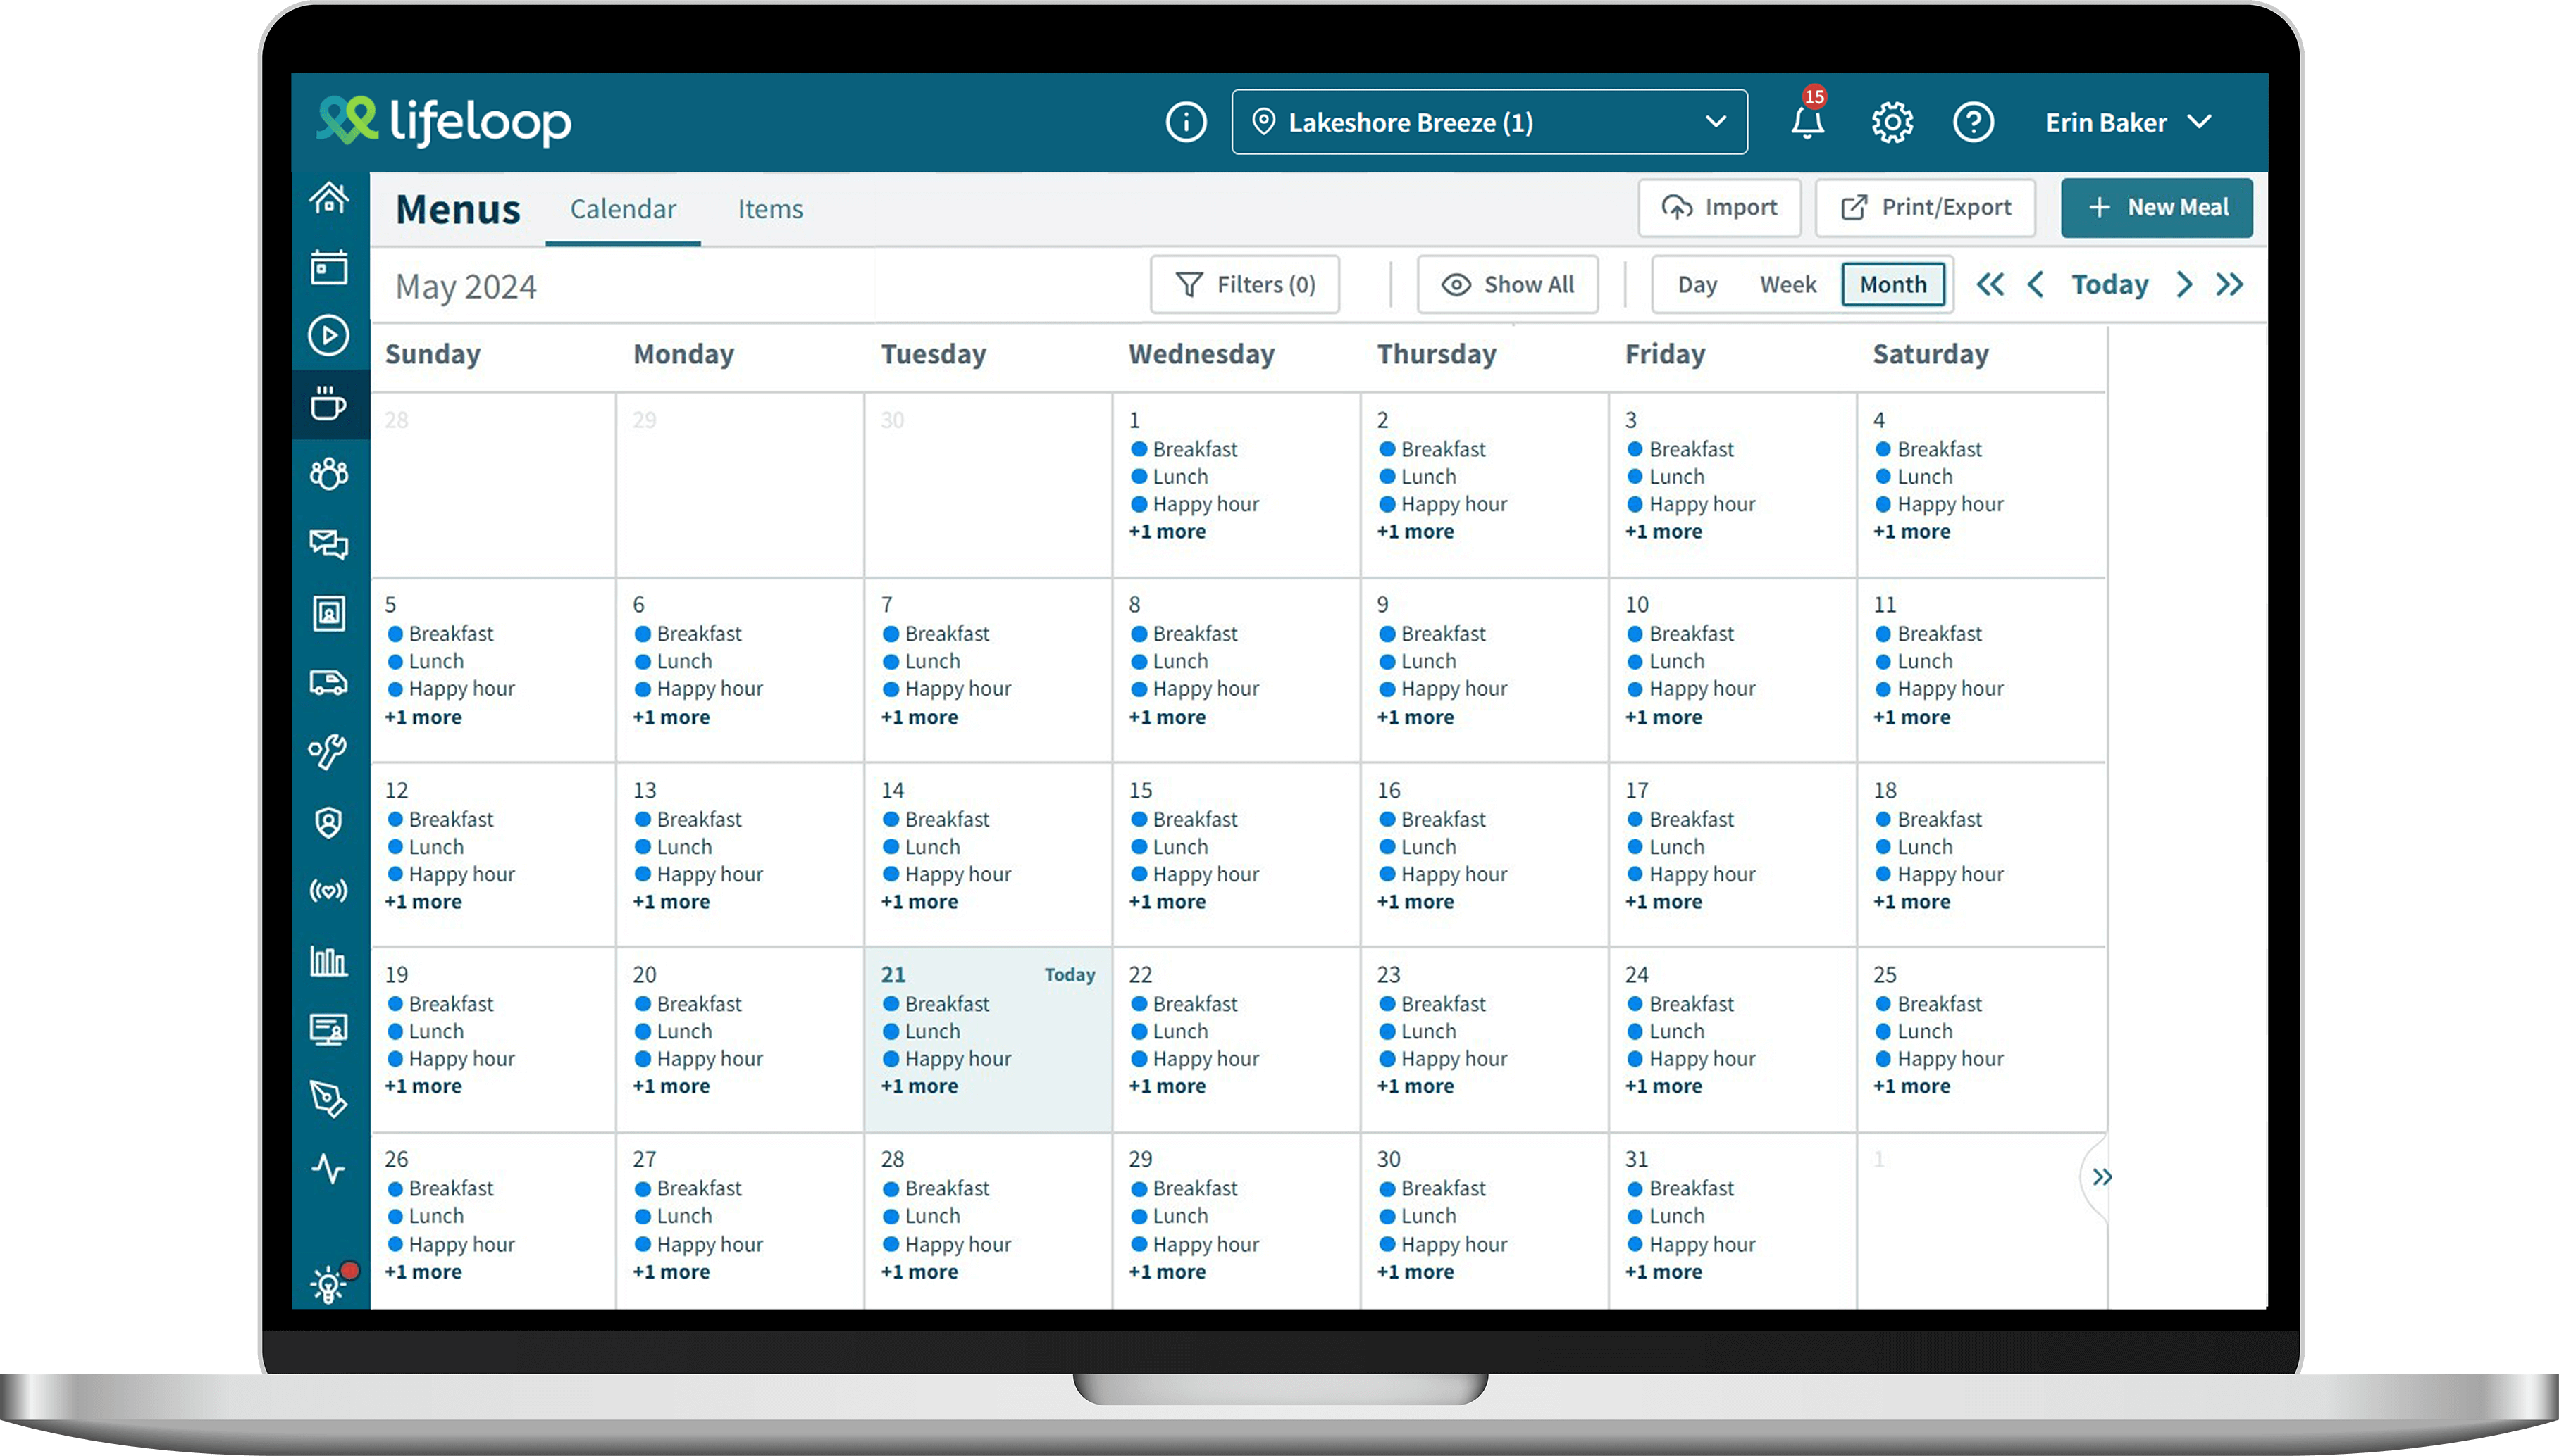The image size is (2559, 1456).
Task: Toggle Show All visibility button
Action: (1508, 285)
